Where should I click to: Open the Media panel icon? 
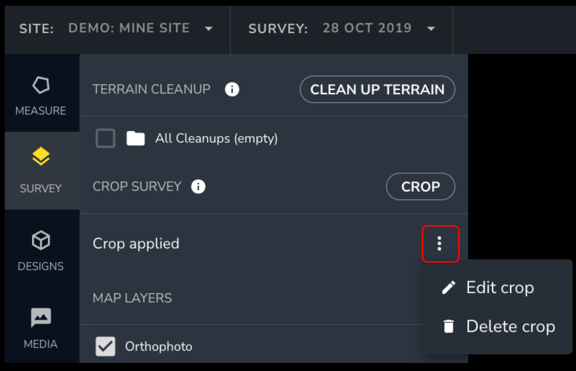(41, 318)
